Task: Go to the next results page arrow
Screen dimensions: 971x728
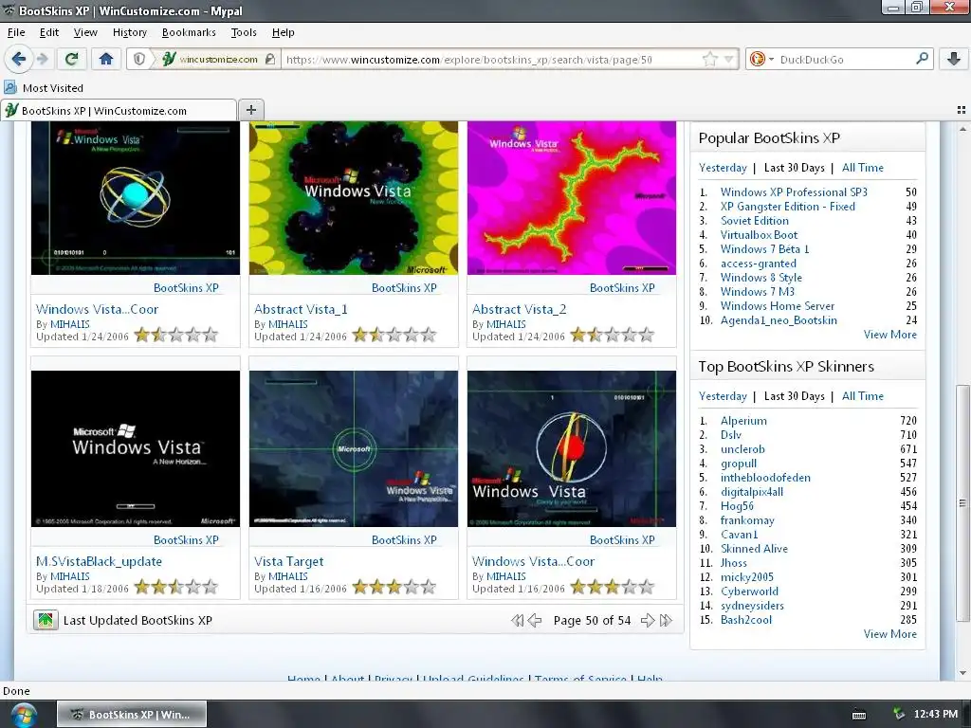Action: point(648,620)
